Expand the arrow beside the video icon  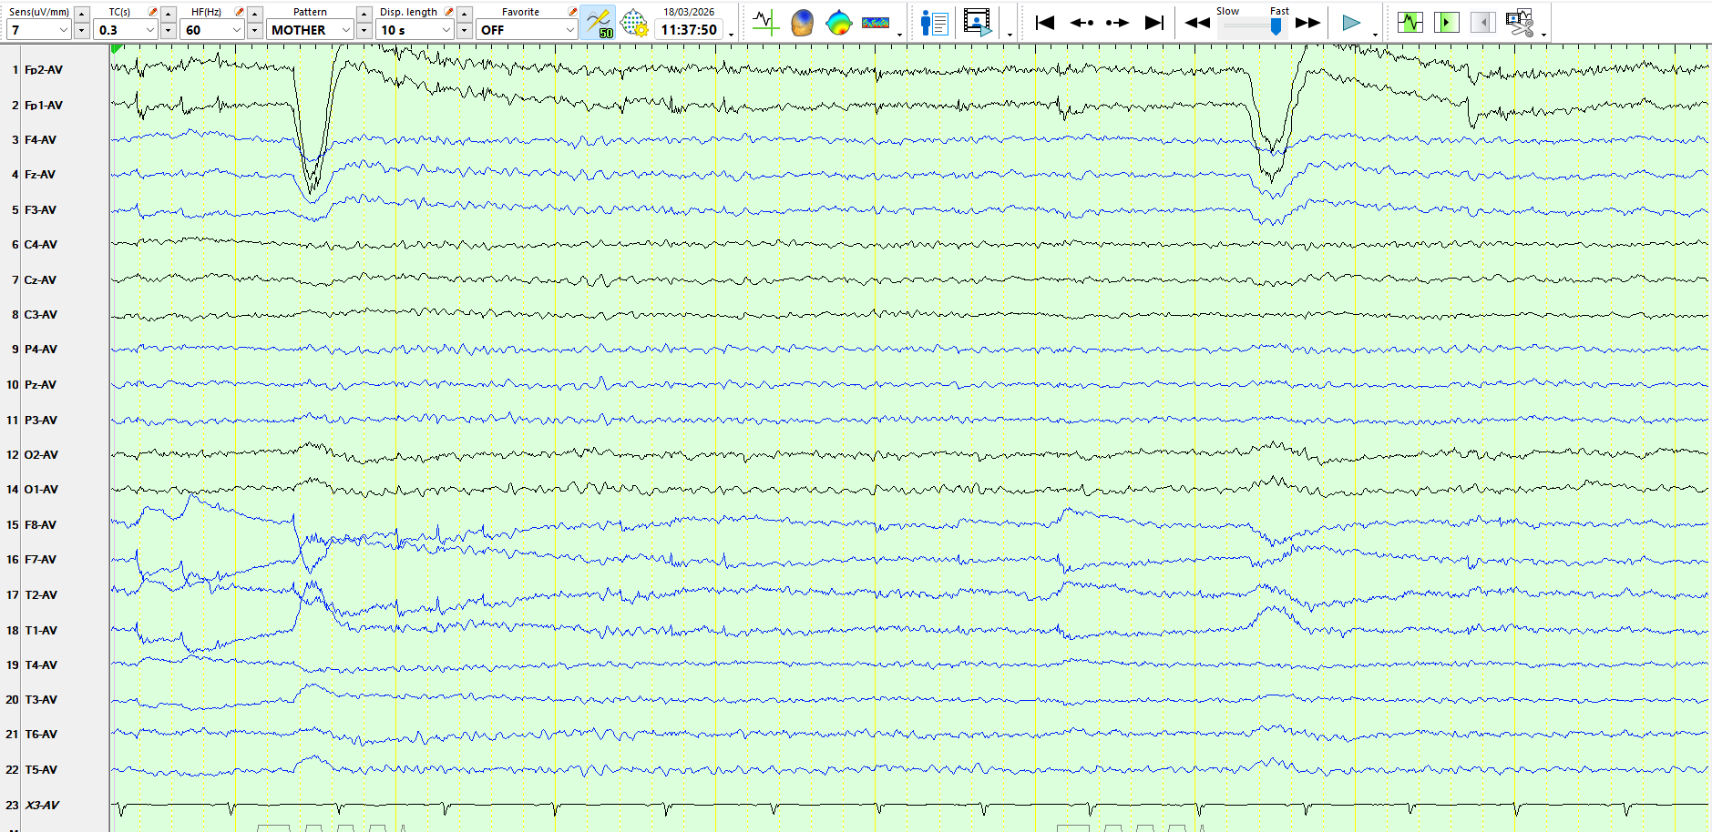1010,35
